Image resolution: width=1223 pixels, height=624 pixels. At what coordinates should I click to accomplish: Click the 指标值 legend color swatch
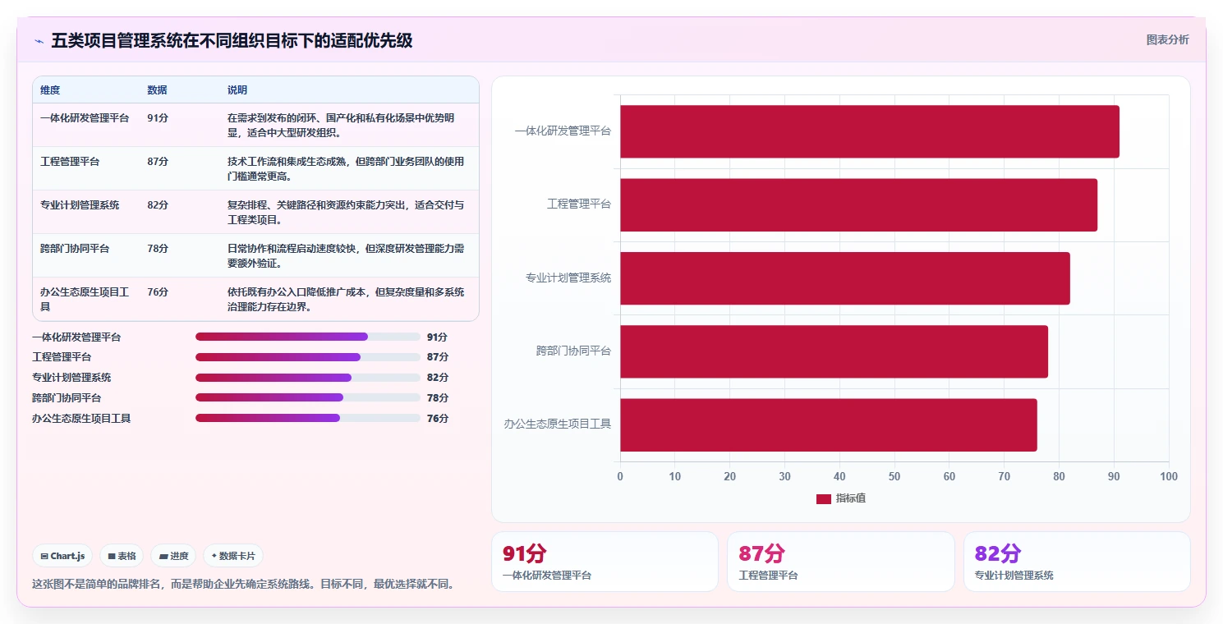click(x=824, y=498)
